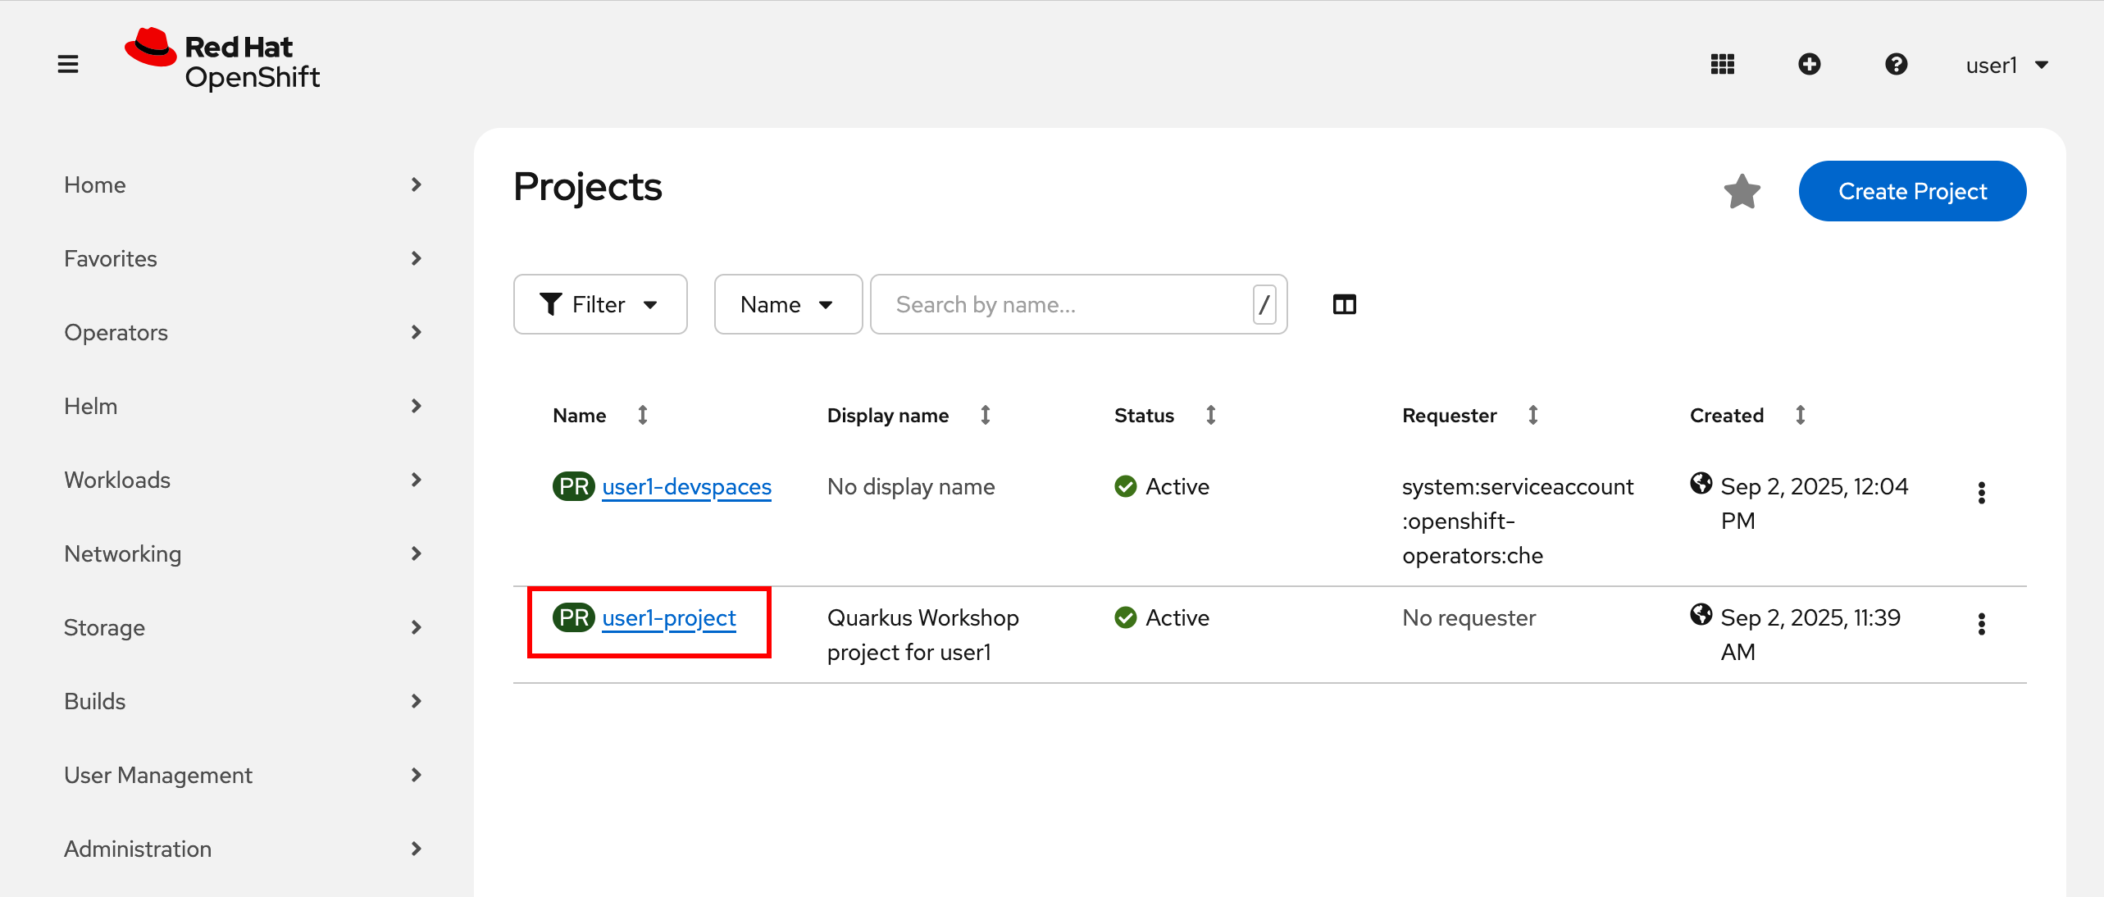Toggle the hamburger navigation menu
Screen dimensions: 2104x897
(x=68, y=64)
